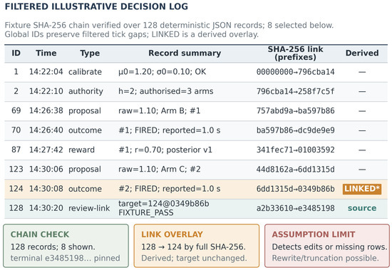Click the Arm C proposal summary in row 123

[x=160, y=170]
